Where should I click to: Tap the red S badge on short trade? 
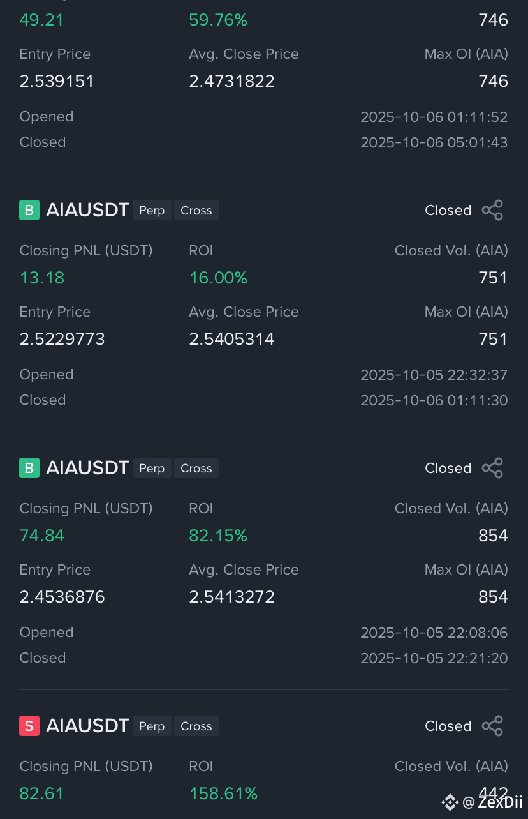pyautogui.click(x=29, y=726)
